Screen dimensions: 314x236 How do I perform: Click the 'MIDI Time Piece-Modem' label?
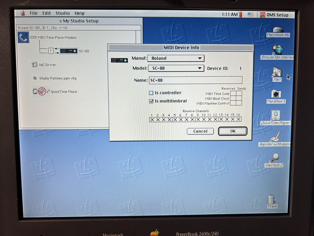pyautogui.click(x=57, y=37)
